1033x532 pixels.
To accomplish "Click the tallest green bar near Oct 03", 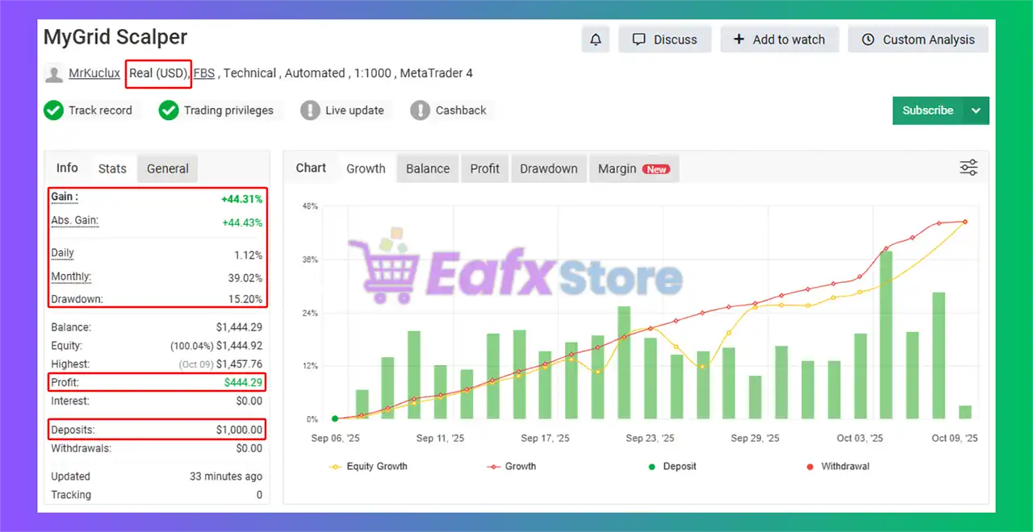I will pyautogui.click(x=885, y=335).
